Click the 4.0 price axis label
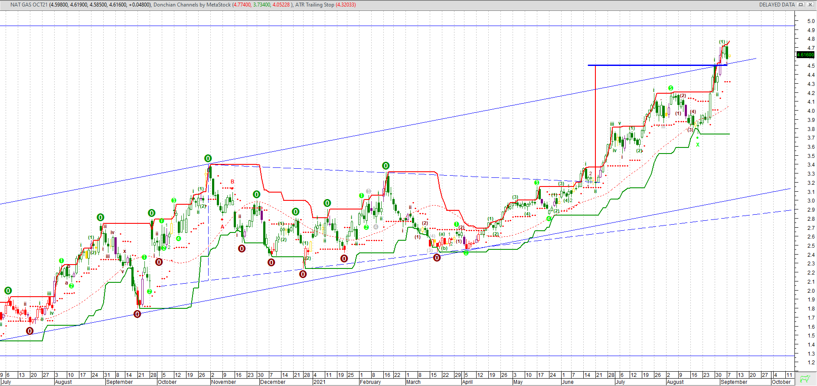 coord(811,111)
